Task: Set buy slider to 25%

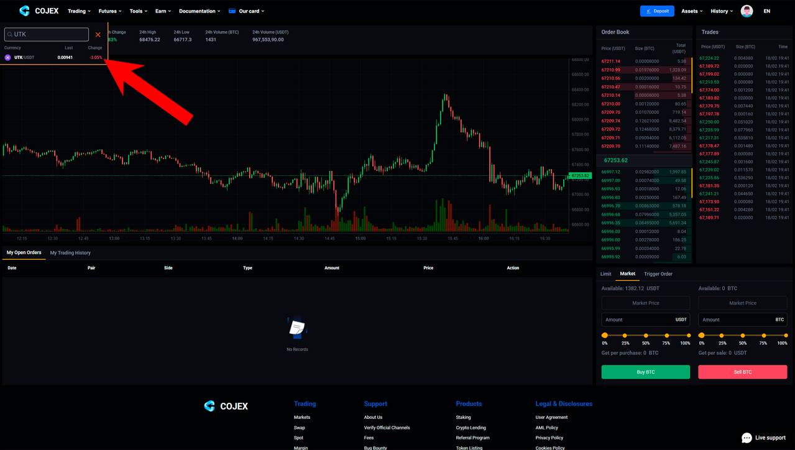Action: [625, 336]
